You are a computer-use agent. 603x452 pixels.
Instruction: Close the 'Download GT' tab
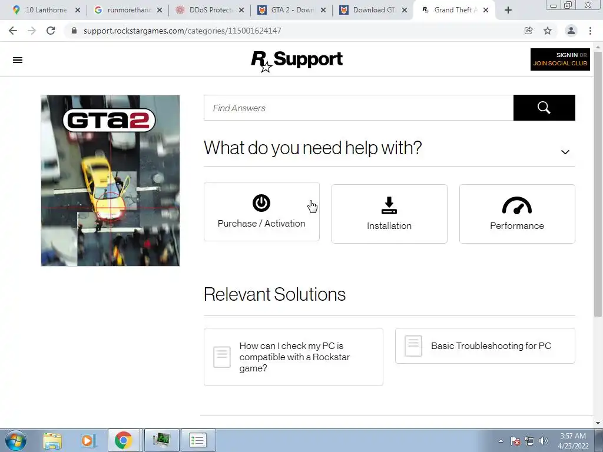405,10
